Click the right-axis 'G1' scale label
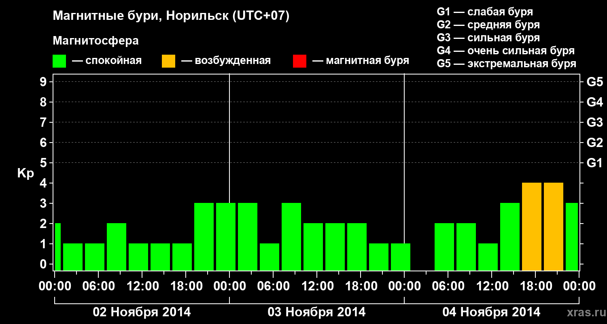The width and height of the screenshot is (607, 324). [x=594, y=163]
